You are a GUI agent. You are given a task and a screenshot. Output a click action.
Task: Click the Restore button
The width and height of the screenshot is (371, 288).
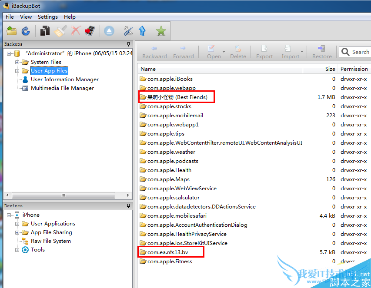322,53
